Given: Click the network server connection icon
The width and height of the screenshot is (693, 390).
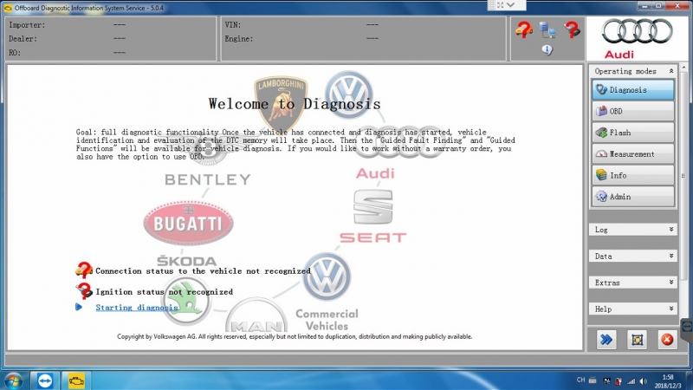Looking at the screenshot, I should point(547,30).
